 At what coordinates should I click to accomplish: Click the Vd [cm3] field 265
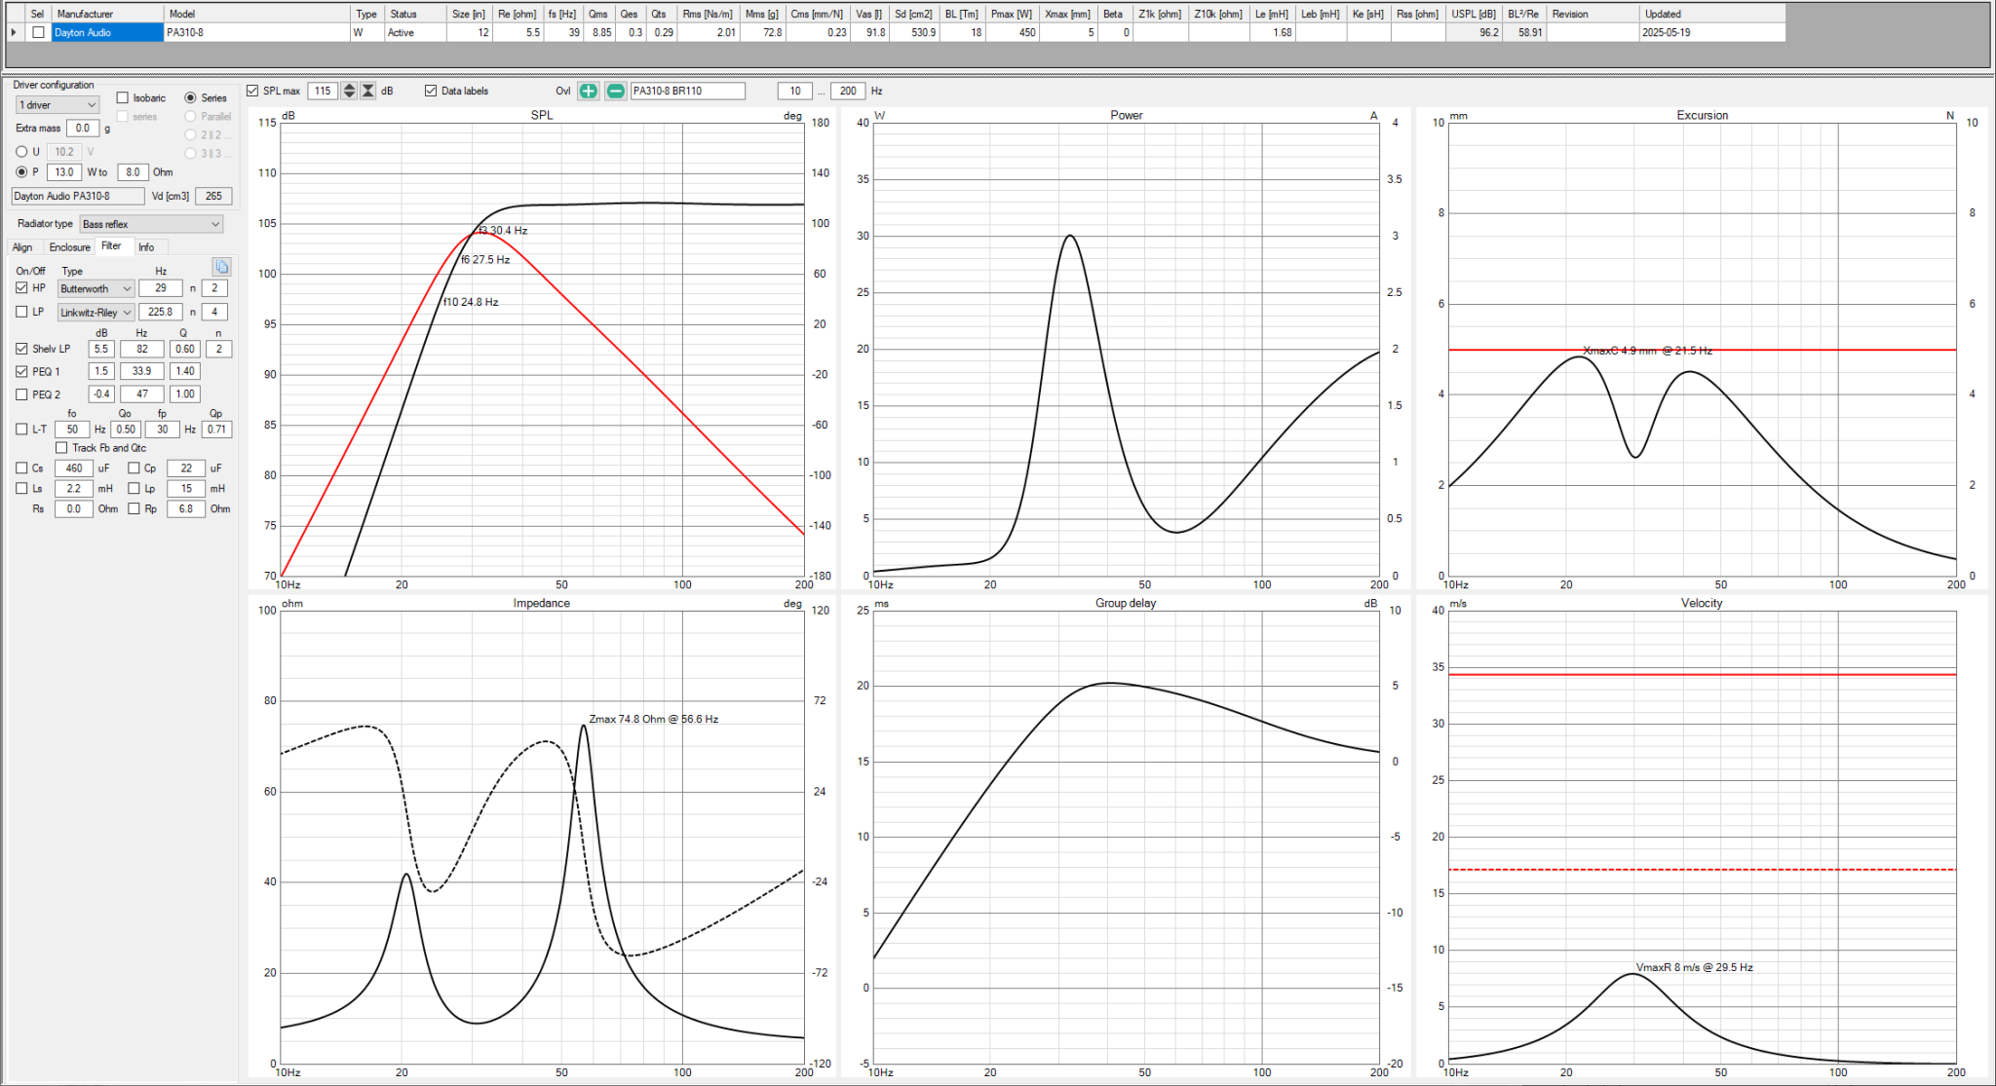(213, 196)
